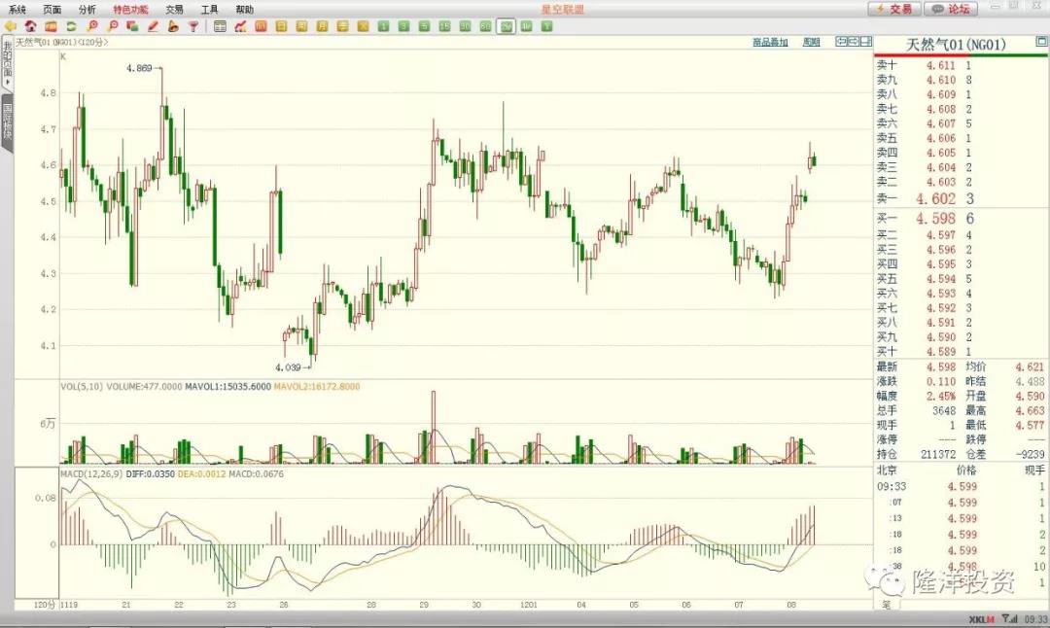The height and width of the screenshot is (628, 1050).
Task: Click the right-arrow box icon above chart
Action: pos(854,42)
